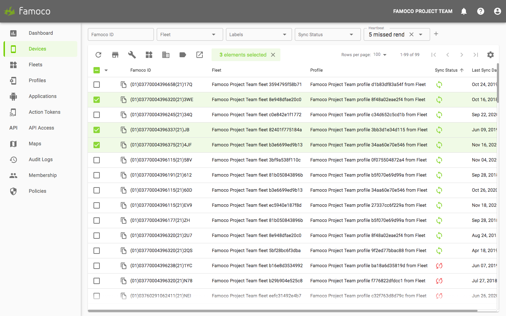
Task: Click sync error icon for device N78
Action: tap(439, 281)
